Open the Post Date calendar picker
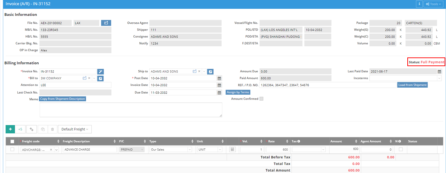 pos(219,78)
